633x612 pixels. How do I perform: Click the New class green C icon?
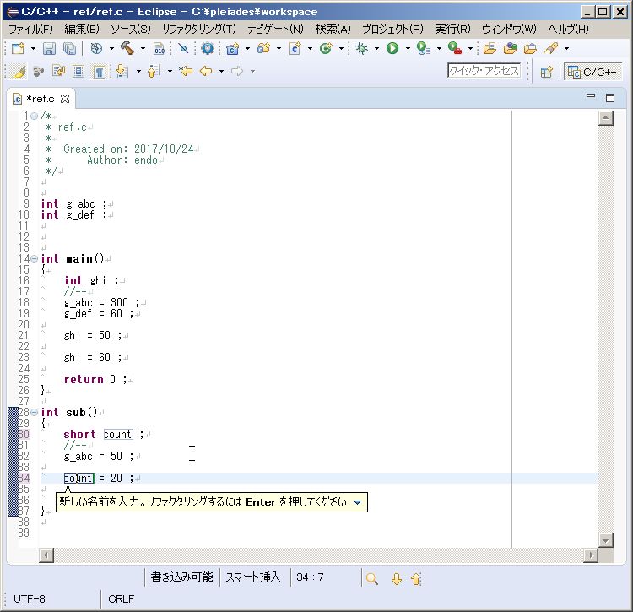tap(326, 49)
